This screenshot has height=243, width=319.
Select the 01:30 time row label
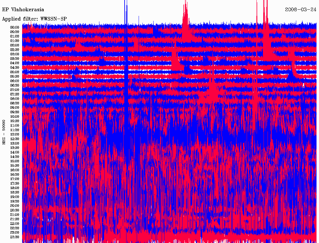coord(15,41)
